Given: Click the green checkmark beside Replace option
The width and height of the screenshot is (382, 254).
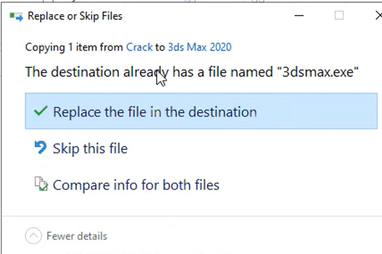Looking at the screenshot, I should coord(41,111).
